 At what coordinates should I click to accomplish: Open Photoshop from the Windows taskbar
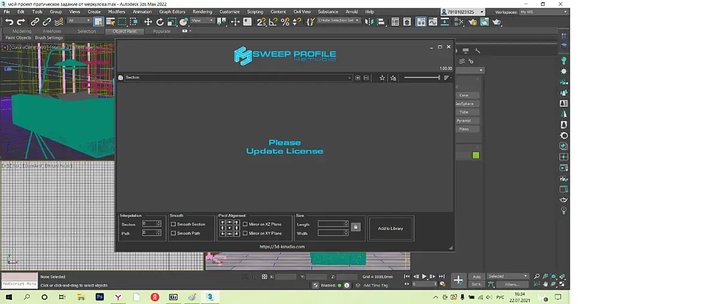[x=99, y=297]
